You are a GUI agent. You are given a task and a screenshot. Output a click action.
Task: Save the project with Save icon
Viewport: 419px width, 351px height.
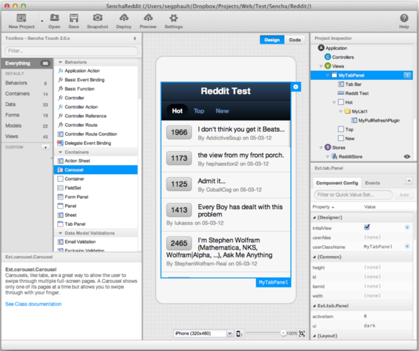point(73,18)
